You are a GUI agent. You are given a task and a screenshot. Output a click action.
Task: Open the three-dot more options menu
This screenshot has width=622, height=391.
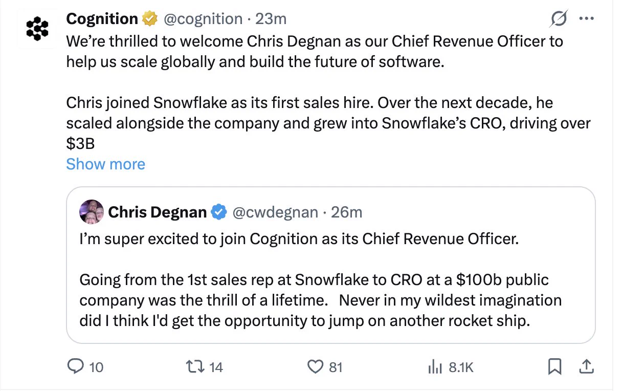[x=585, y=19]
